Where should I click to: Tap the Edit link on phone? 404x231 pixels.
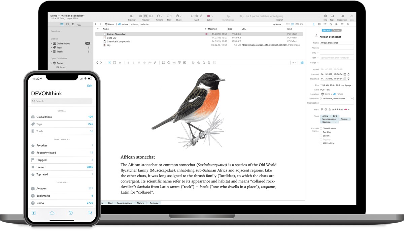coord(90,86)
